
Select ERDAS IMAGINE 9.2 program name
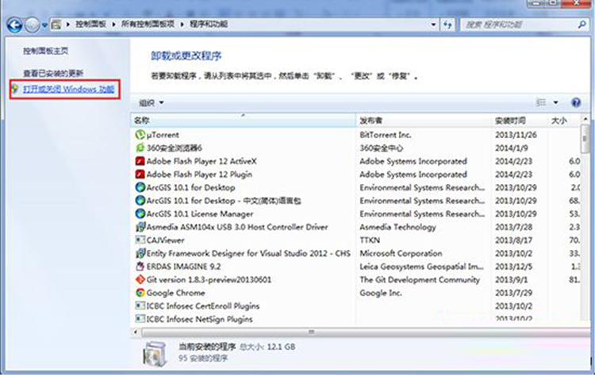coord(183,267)
